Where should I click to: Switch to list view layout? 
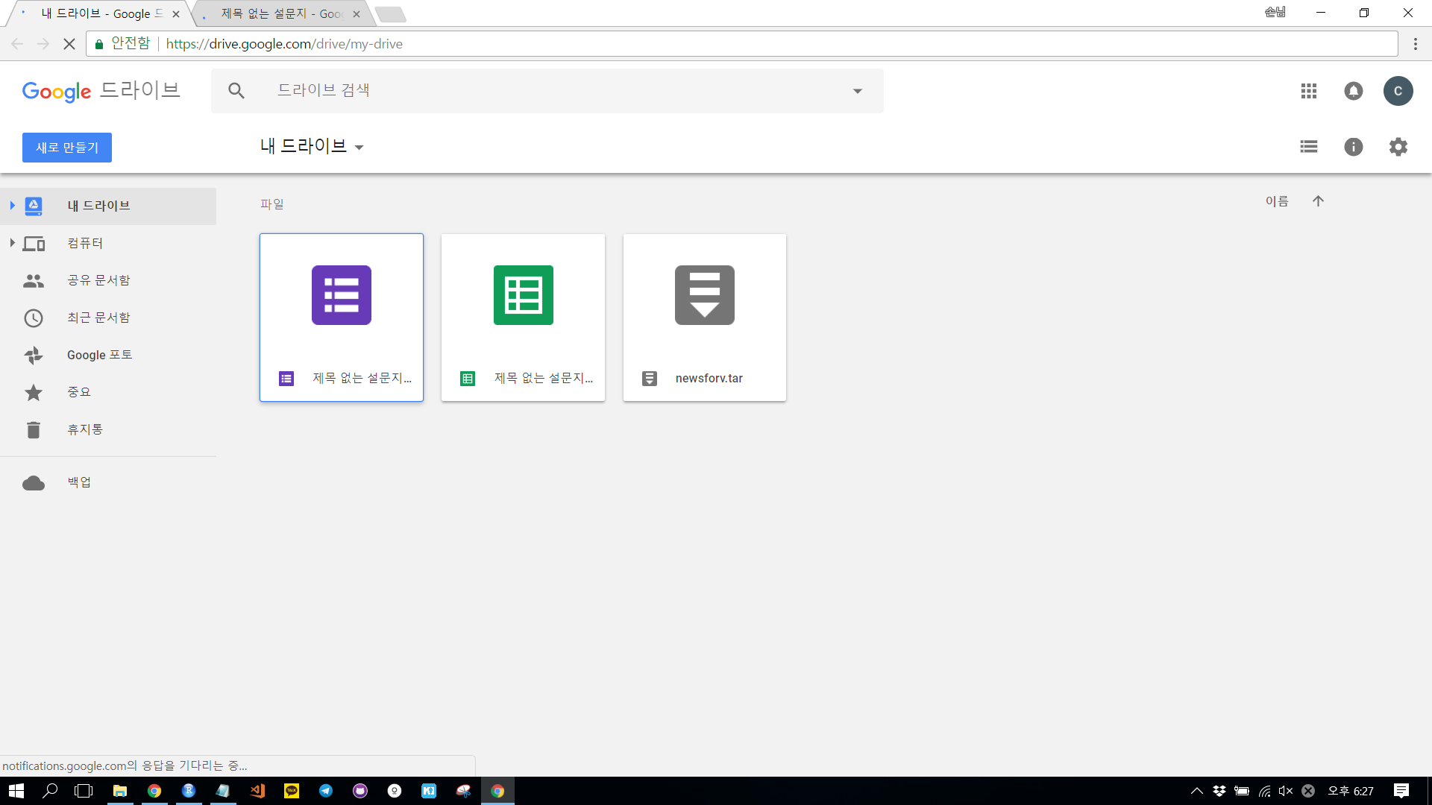coord(1308,147)
